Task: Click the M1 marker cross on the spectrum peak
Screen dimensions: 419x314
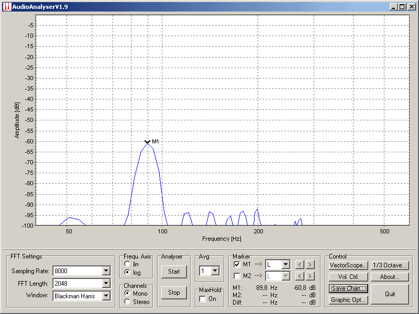Action: [x=147, y=142]
